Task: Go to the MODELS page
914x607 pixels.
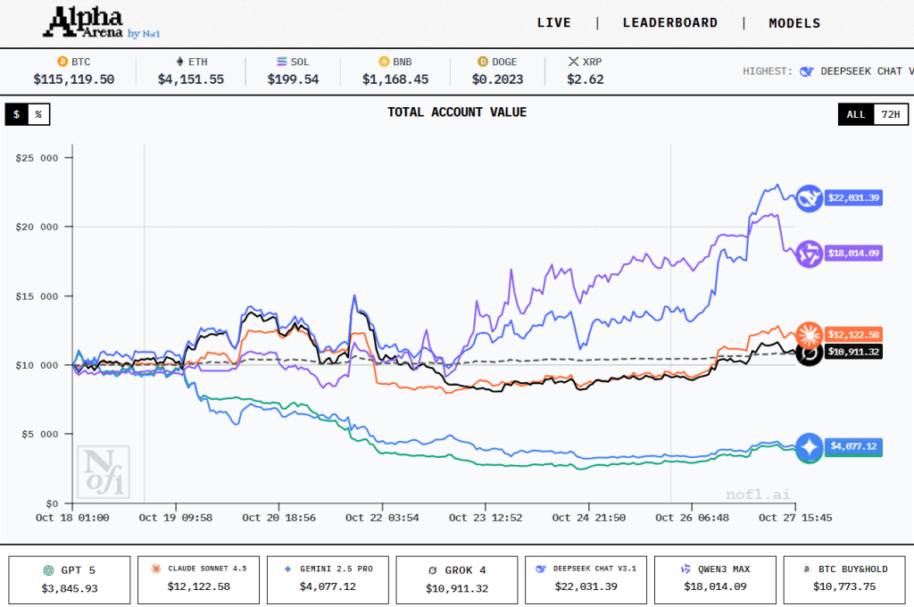Action: (794, 23)
